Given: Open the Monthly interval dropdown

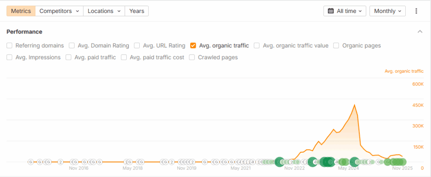Looking at the screenshot, I should 387,11.
